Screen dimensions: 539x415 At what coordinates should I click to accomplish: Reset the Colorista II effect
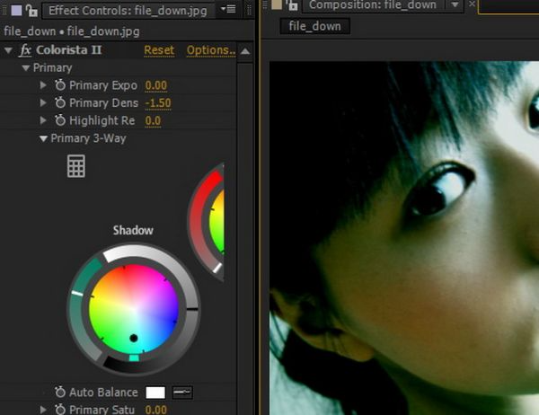159,50
